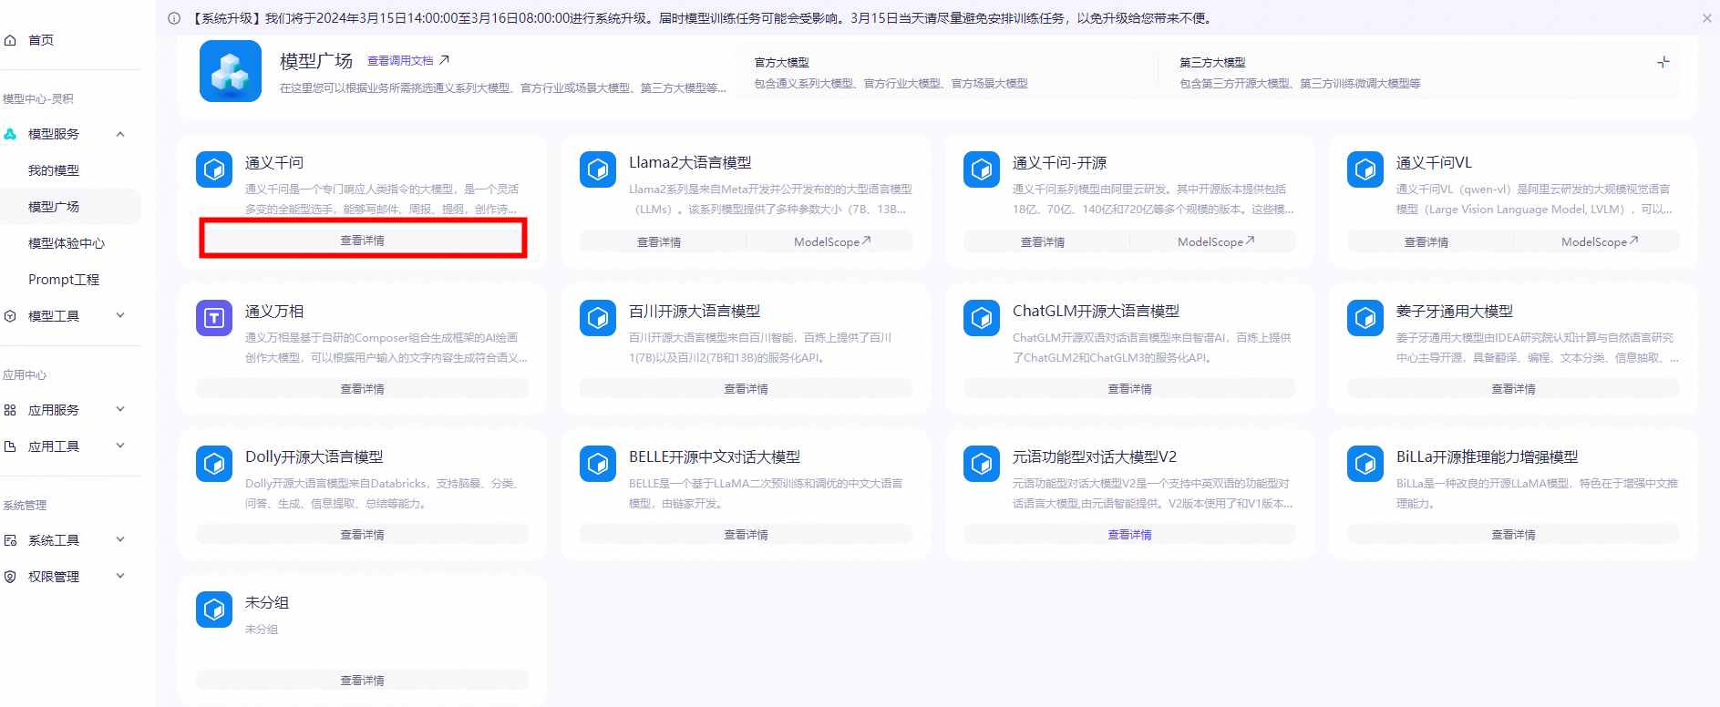View details of Dolly开源大语言模型
The image size is (1720, 707).
[x=363, y=535]
